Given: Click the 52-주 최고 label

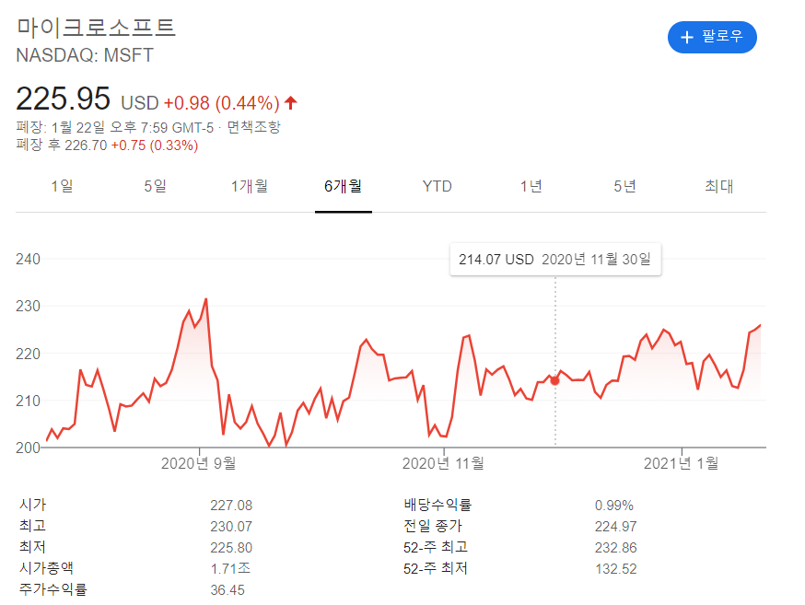Looking at the screenshot, I should click(436, 547).
